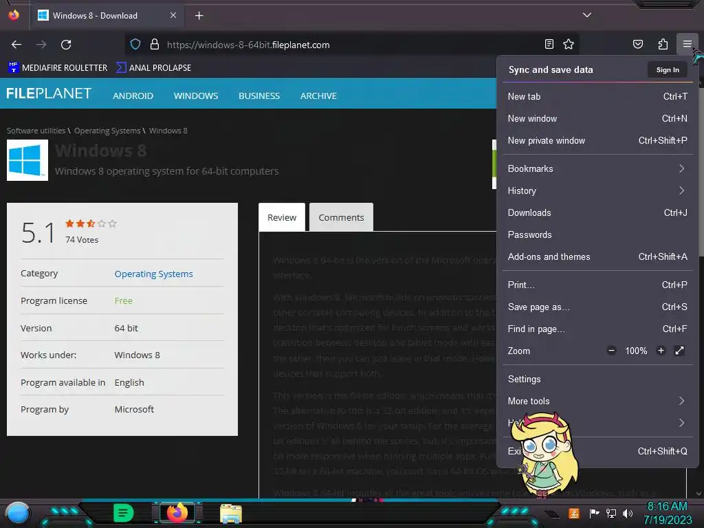Open Settings from the menu

(597, 379)
